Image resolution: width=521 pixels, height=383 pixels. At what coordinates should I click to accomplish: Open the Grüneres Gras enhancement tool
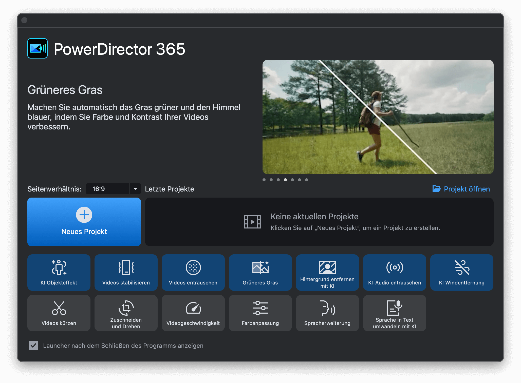coord(260,273)
